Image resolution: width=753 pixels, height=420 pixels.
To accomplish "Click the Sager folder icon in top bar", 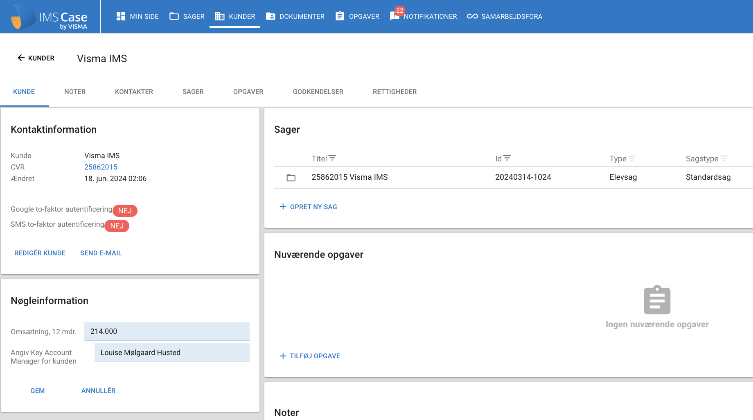I will [174, 16].
